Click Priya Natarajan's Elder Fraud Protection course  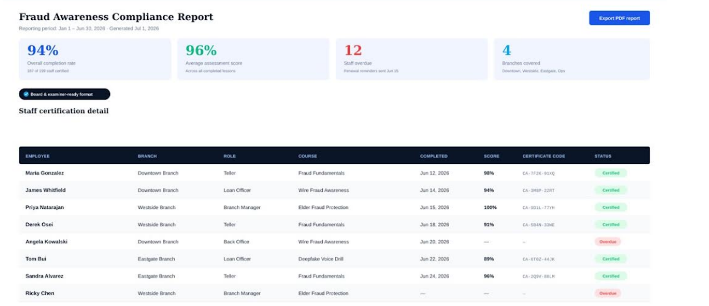point(323,207)
